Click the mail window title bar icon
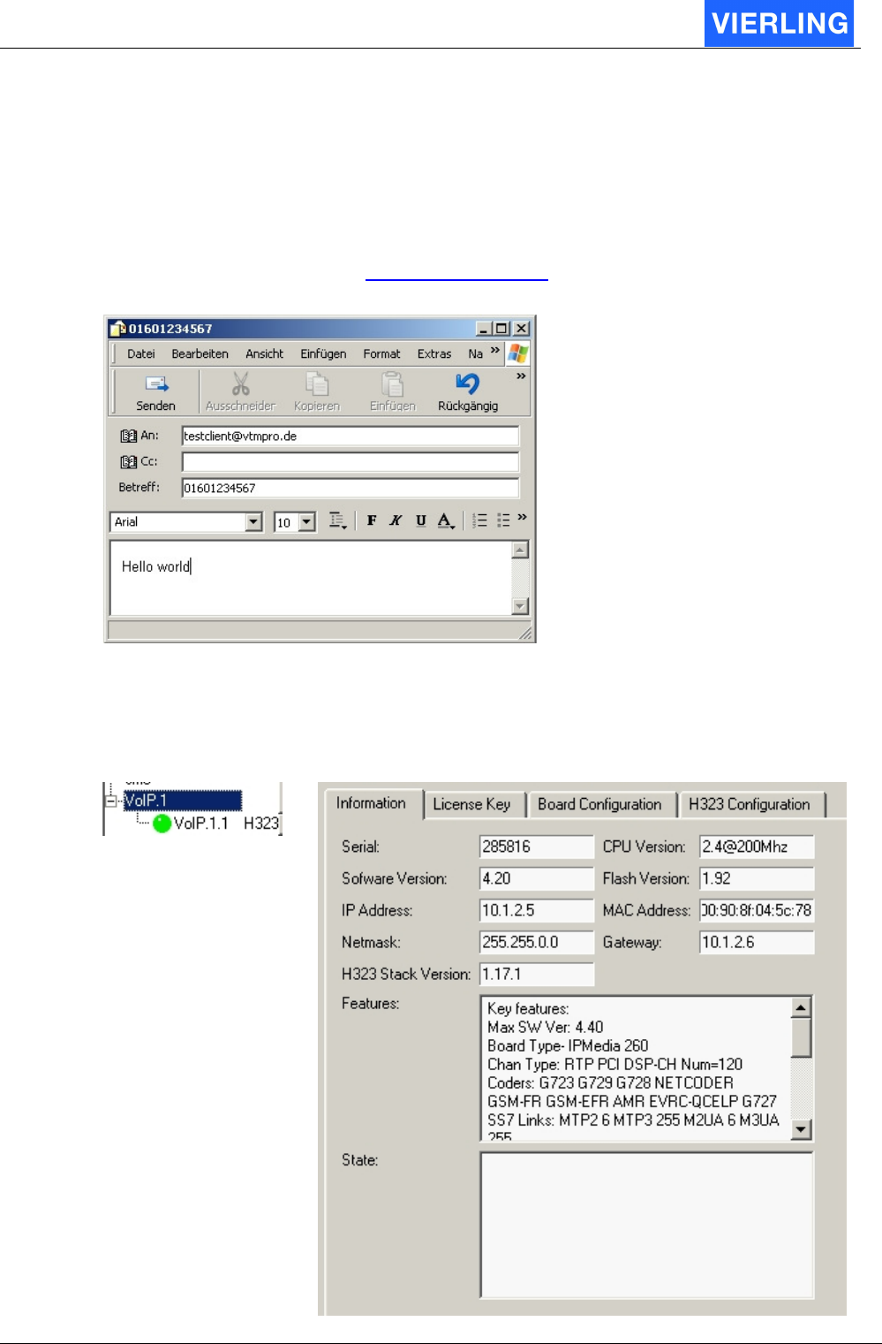 117,329
